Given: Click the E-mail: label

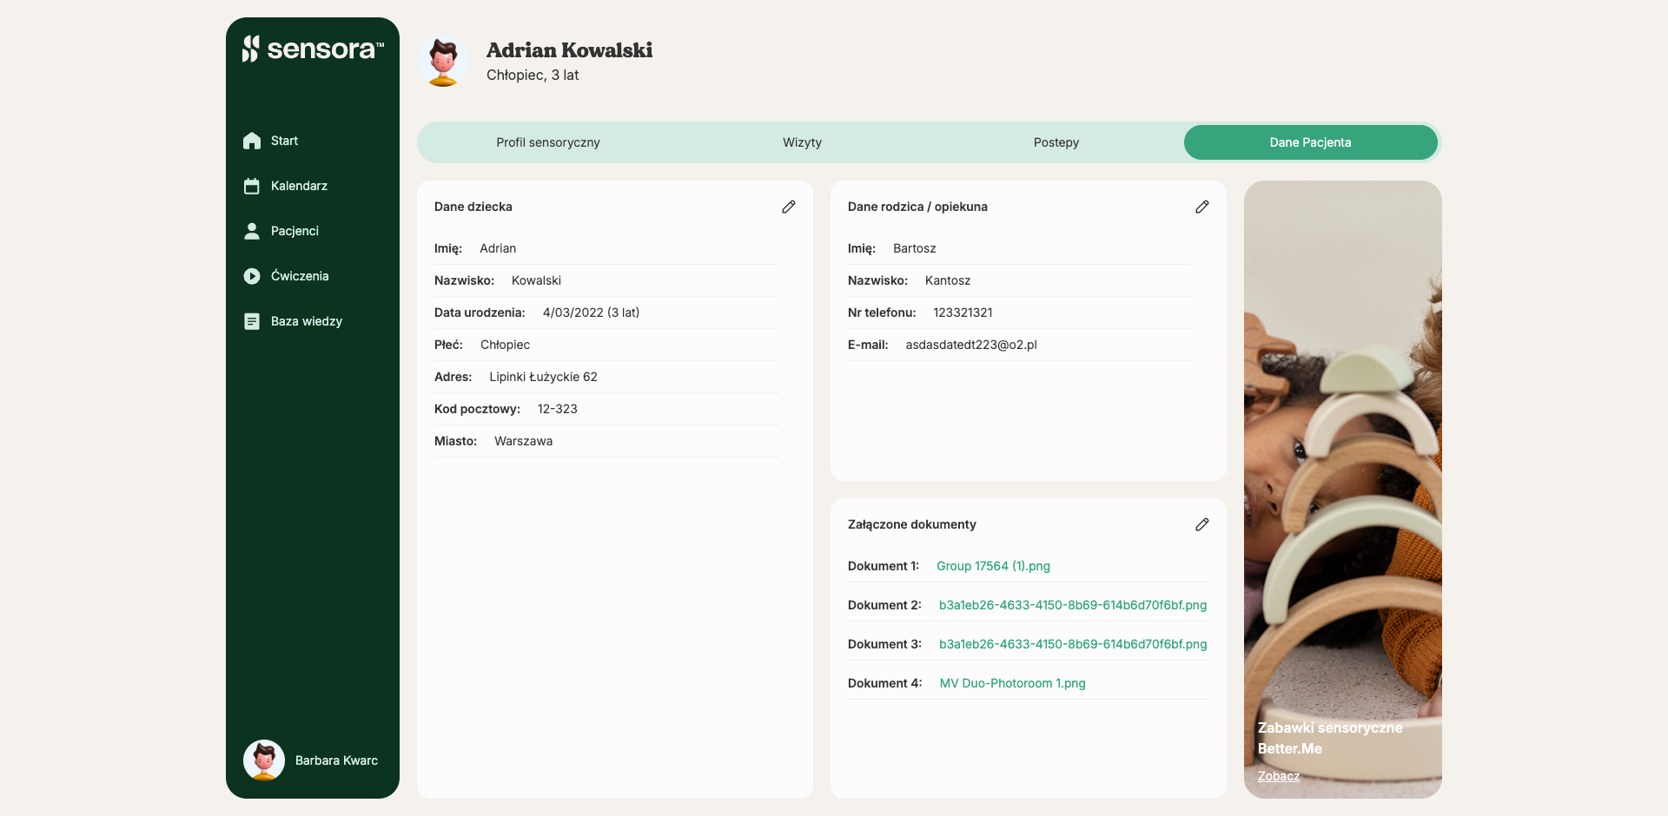Looking at the screenshot, I should point(868,345).
